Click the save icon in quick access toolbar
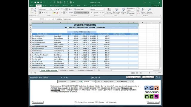 [x=41, y=2]
